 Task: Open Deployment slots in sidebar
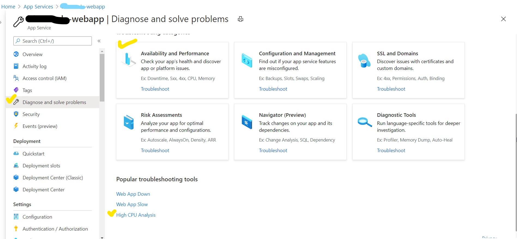point(41,166)
